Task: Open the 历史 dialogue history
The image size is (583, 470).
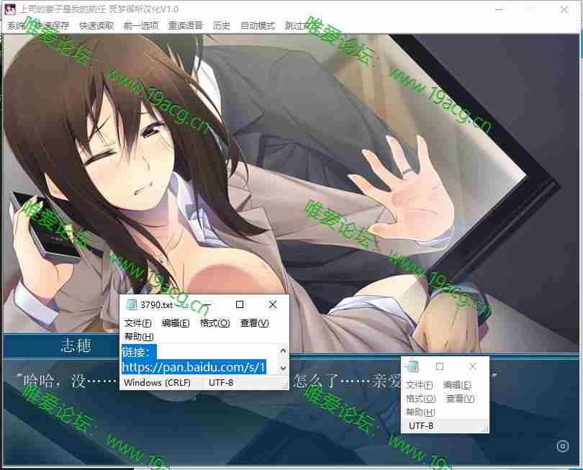Action: [x=221, y=25]
